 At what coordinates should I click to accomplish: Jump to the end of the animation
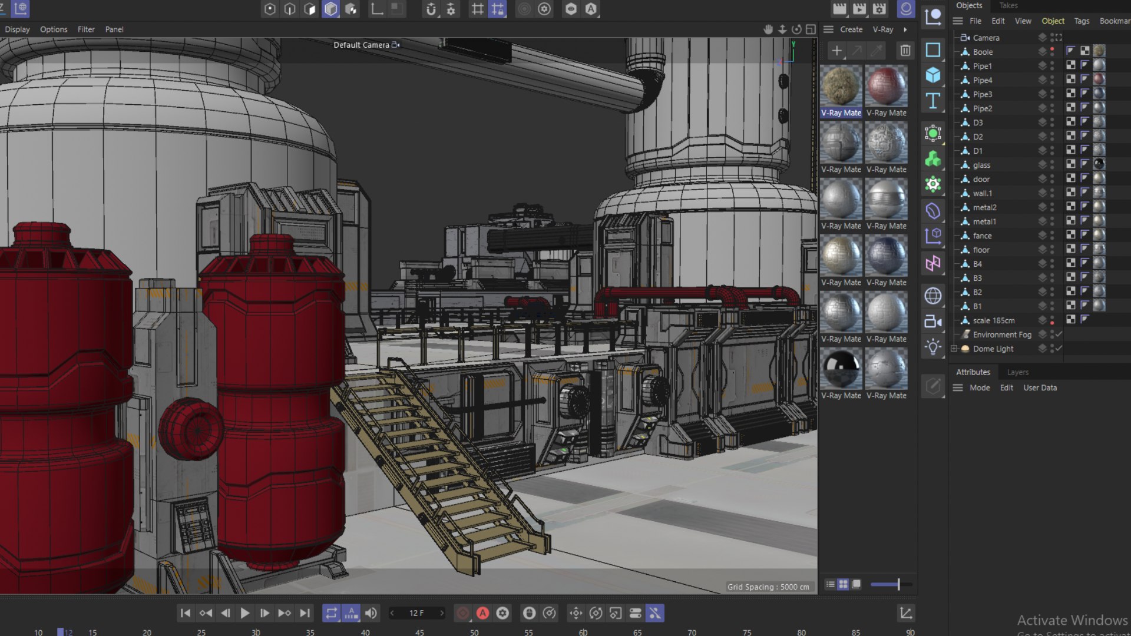(x=305, y=613)
